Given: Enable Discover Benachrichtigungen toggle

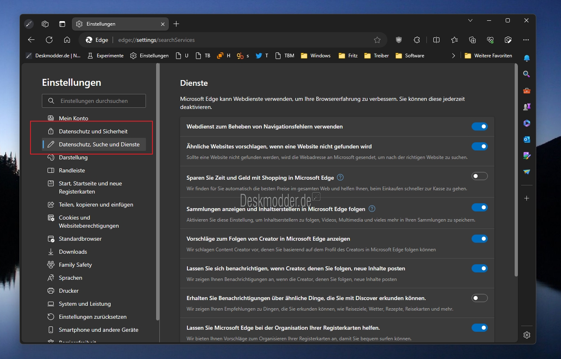Looking at the screenshot, I should 480,298.
